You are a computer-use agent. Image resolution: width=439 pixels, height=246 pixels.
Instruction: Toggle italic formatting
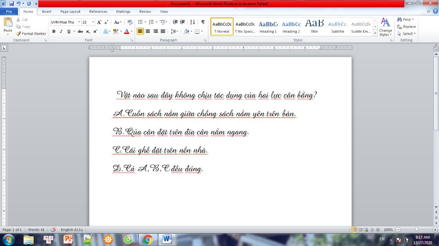pos(61,32)
